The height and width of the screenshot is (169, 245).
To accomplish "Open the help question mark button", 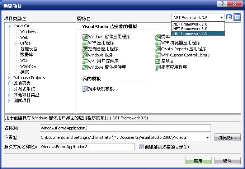I will click(222, 4).
